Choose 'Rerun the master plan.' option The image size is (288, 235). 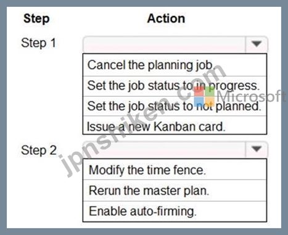(175, 191)
